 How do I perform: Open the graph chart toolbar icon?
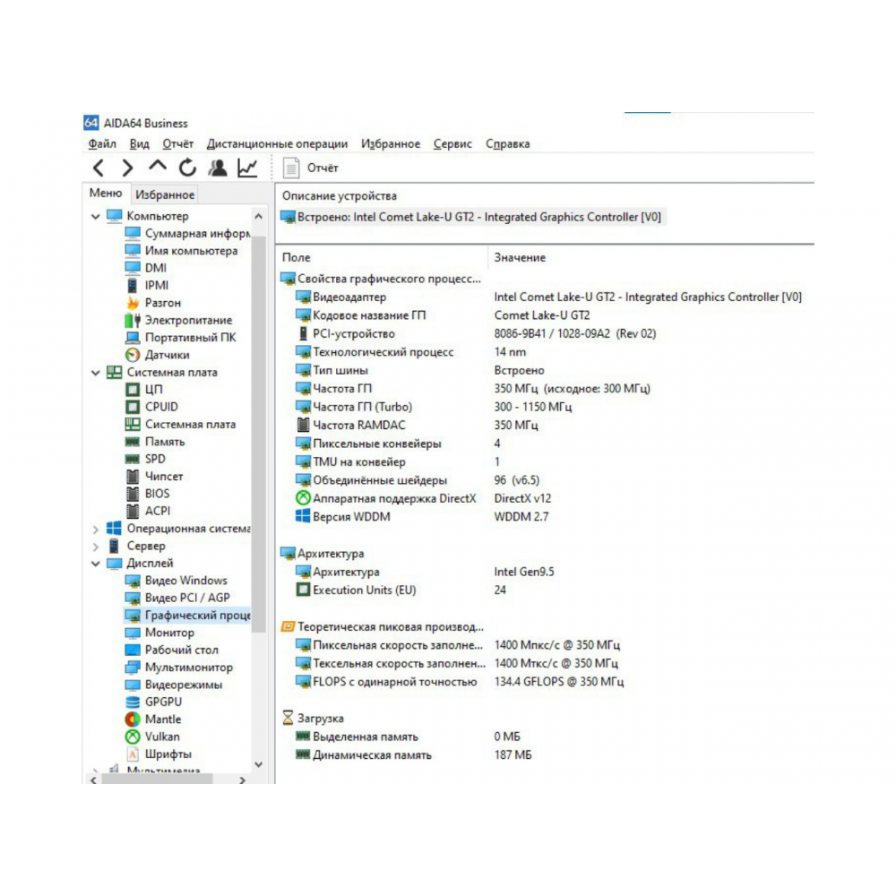pyautogui.click(x=248, y=168)
